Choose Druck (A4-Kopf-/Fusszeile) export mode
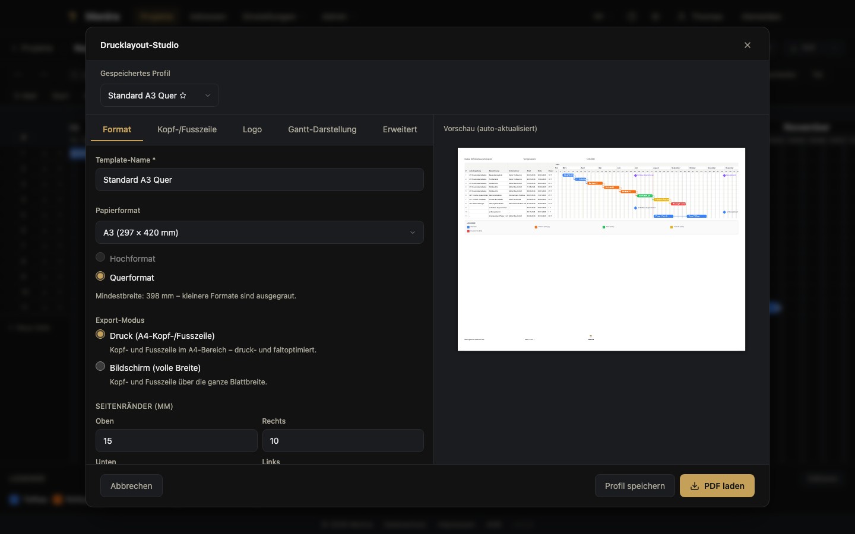This screenshot has height=534, width=855. click(100, 335)
